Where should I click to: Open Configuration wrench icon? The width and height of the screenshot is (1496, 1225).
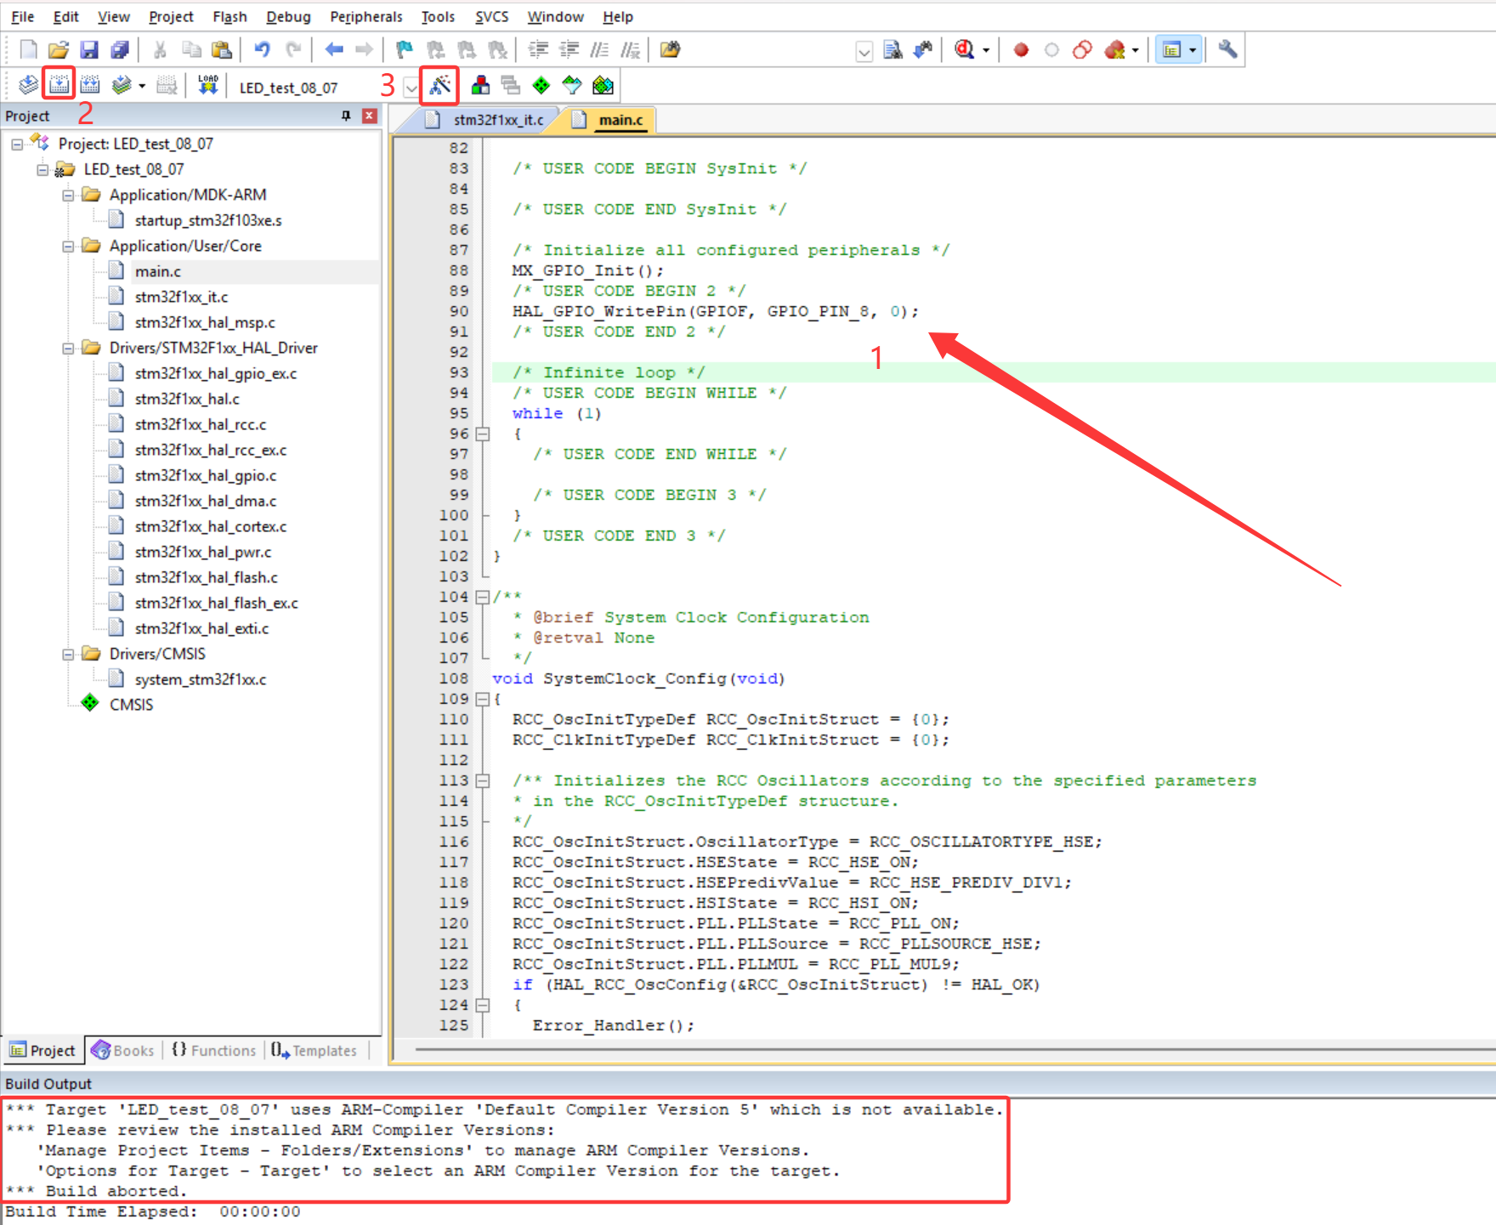[x=1227, y=49]
